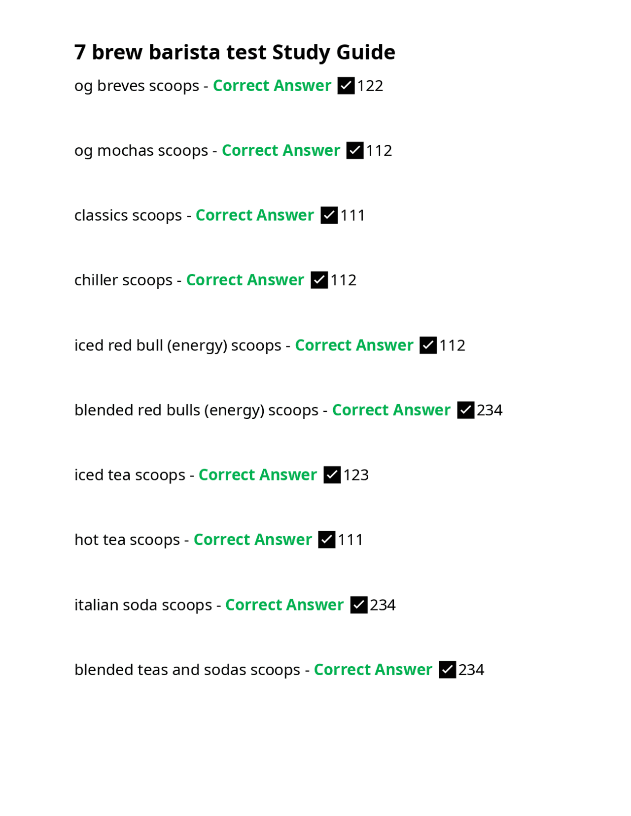Click the "blended red bulls (energy) scoops" text
This screenshot has width=631, height=816.
tap(196, 410)
